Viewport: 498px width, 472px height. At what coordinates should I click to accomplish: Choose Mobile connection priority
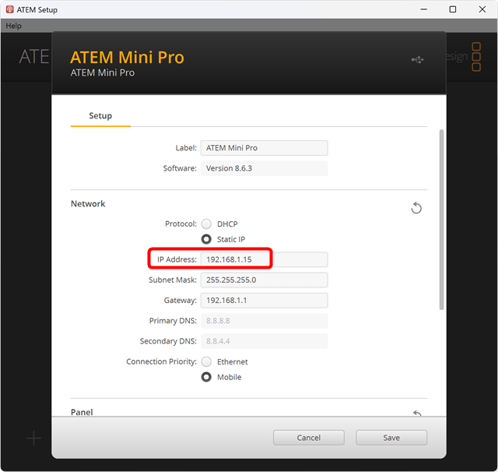206,377
